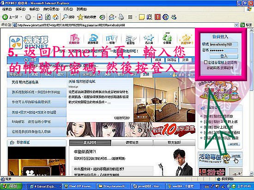
Task: Click the blog search button beside search box
Action: point(172,60)
